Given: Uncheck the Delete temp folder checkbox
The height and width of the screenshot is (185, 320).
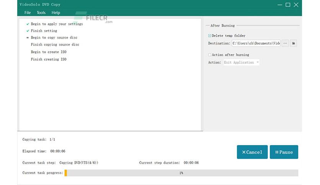Looking at the screenshot, I should pyautogui.click(x=210, y=36).
